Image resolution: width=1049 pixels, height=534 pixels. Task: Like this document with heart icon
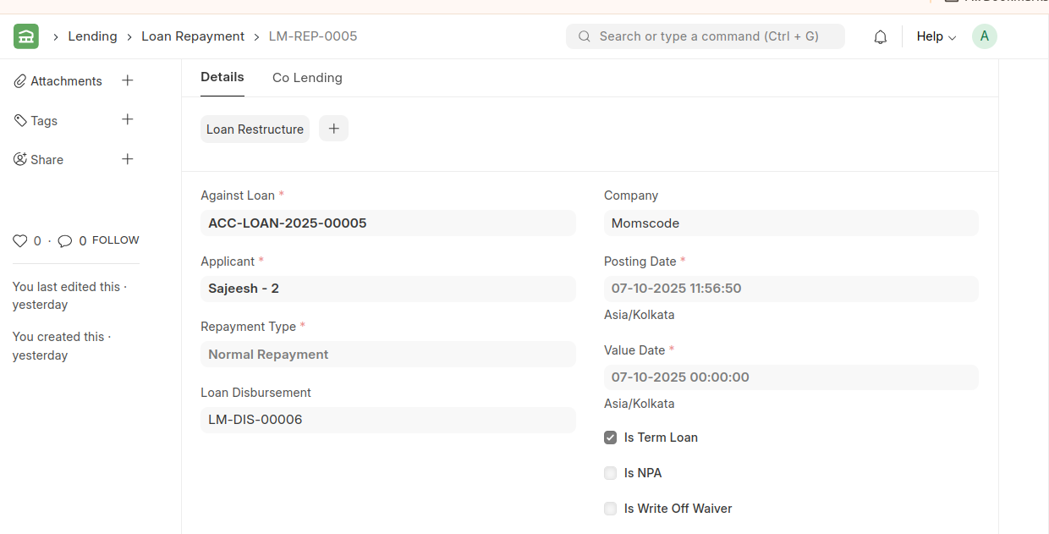point(20,241)
